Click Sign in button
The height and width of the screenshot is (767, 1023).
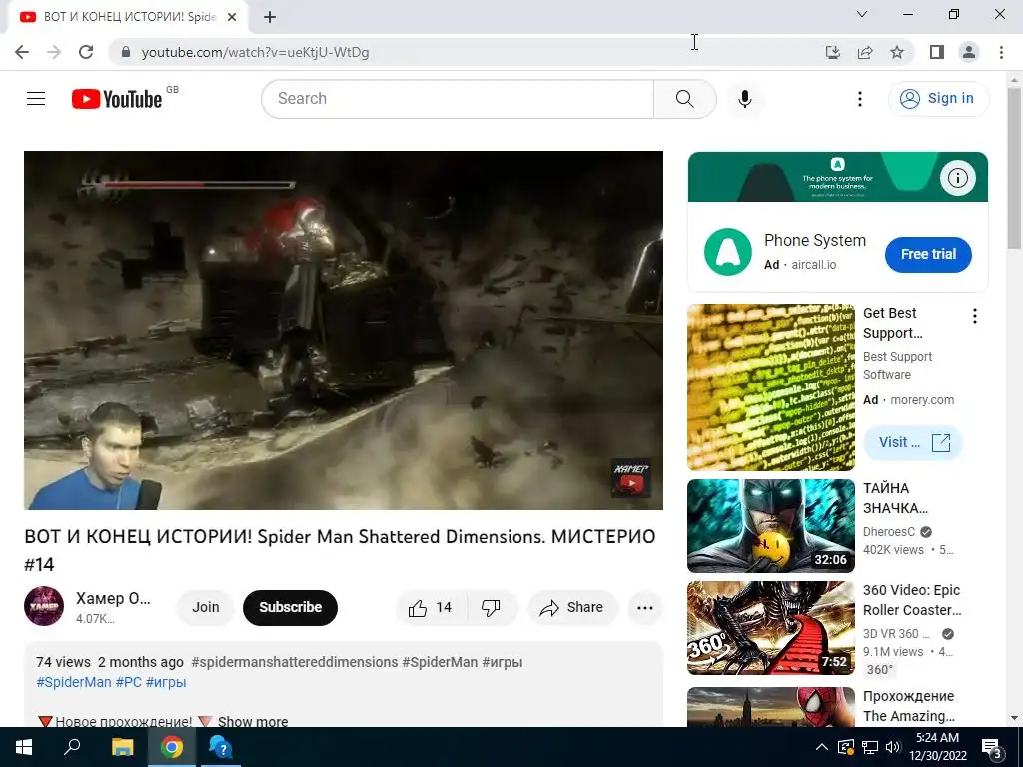938,99
